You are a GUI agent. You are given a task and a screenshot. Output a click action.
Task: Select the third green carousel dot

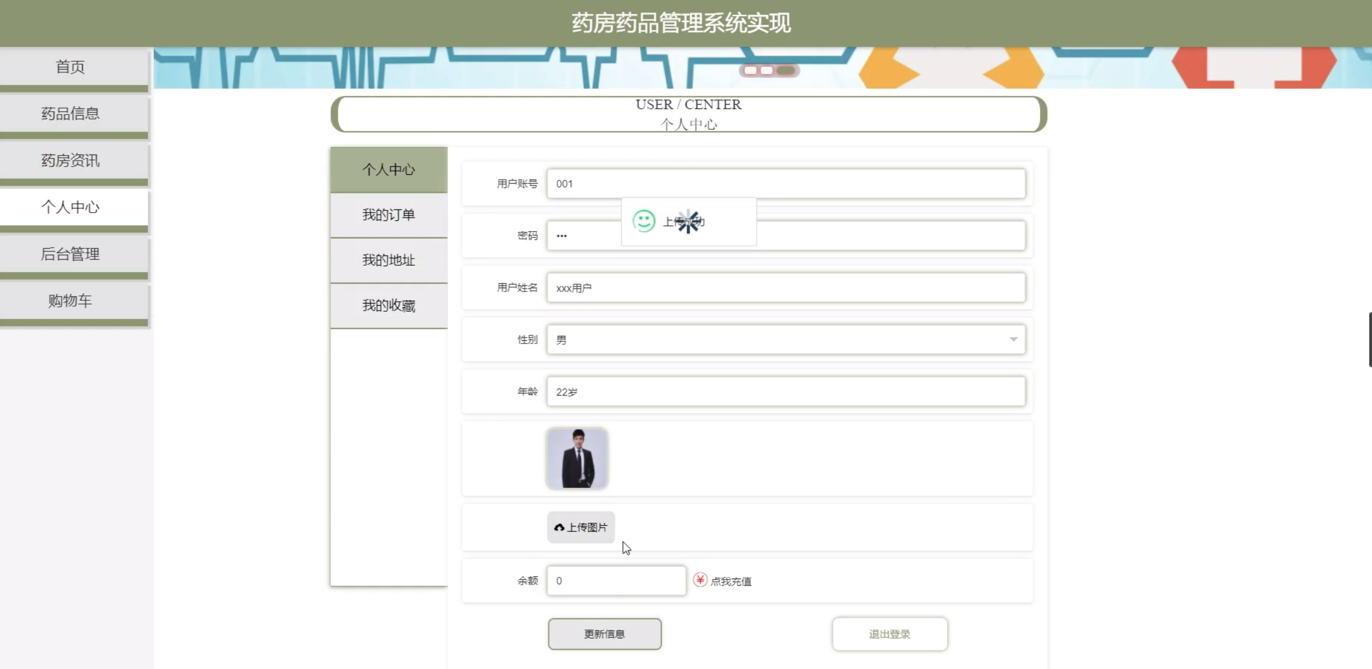[785, 70]
